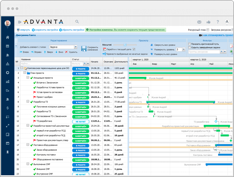Toggle Ресурсный план checkbox
The width and height of the screenshot is (234, 177).
(208, 30)
